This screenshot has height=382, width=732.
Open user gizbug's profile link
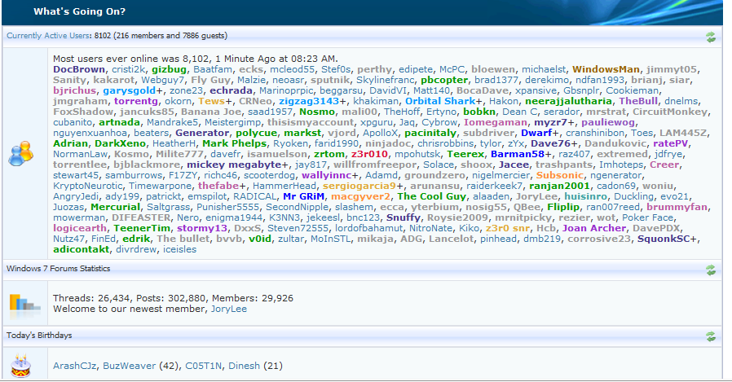click(x=169, y=69)
